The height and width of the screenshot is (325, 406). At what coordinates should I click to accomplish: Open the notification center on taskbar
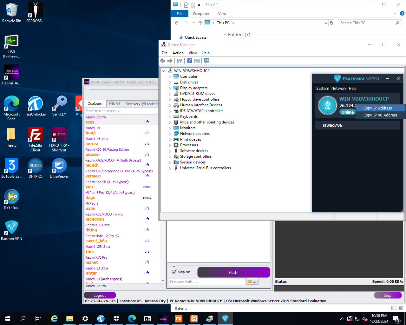396,319
